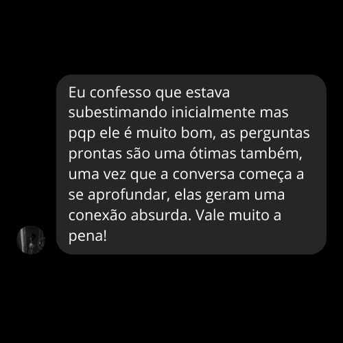Click the word 'subestimando' in the message
Viewport: 343px width, 343px height.
[118, 113]
